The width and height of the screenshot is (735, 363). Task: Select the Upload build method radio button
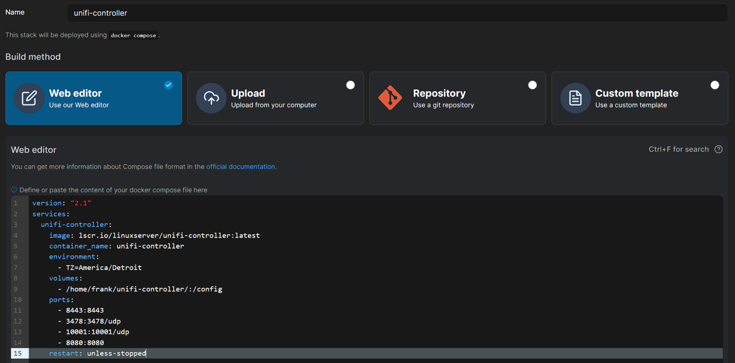point(351,85)
